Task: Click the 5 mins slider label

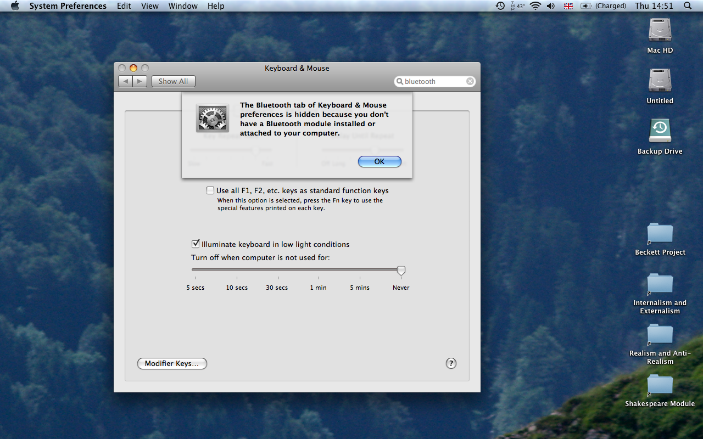Action: (360, 288)
